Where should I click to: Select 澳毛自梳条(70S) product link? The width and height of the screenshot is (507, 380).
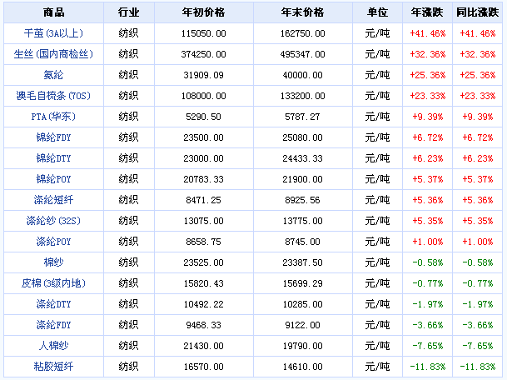click(52, 95)
